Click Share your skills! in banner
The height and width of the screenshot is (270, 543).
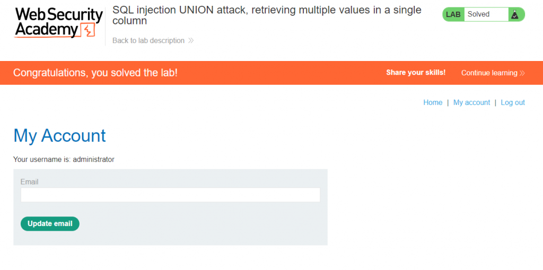[x=416, y=73]
